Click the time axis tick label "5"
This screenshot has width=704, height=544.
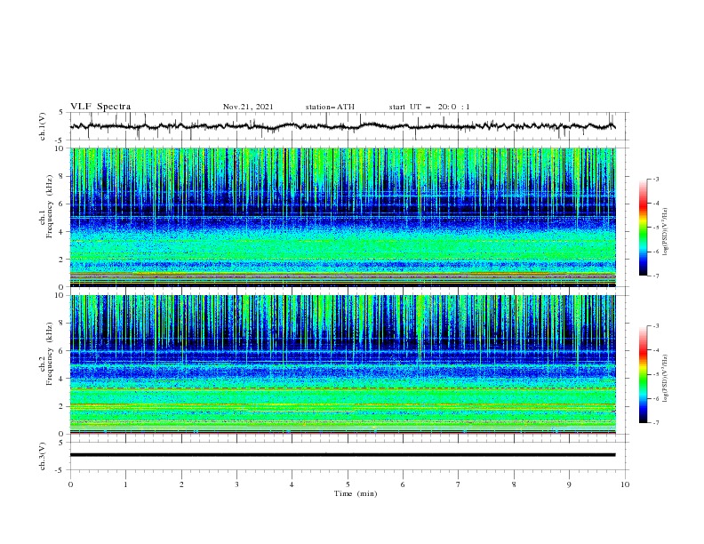point(348,484)
